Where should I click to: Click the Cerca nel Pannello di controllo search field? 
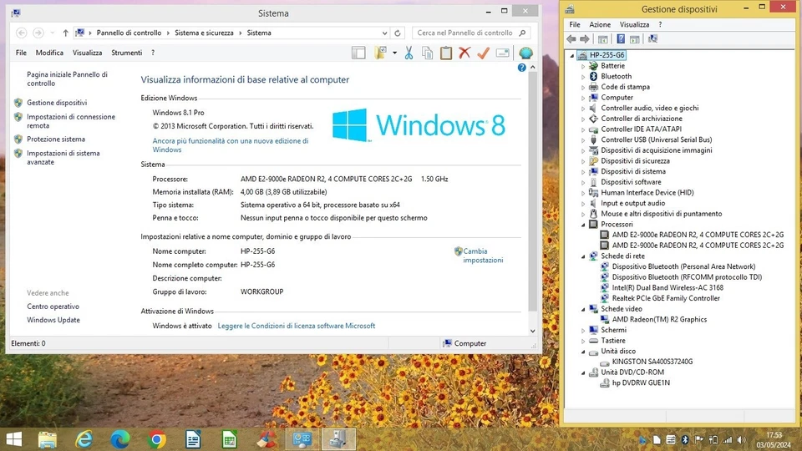pos(471,33)
